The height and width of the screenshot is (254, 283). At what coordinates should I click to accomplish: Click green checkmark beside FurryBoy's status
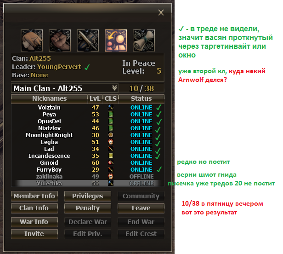click(x=159, y=169)
